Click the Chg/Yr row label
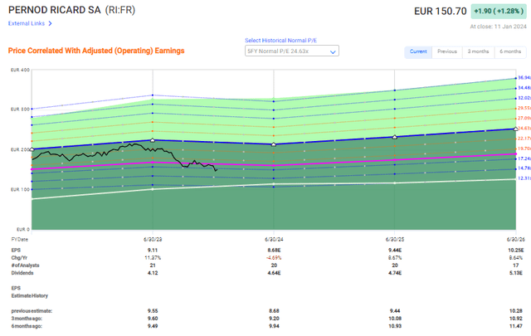This screenshot has width=531, height=336. click(x=19, y=258)
